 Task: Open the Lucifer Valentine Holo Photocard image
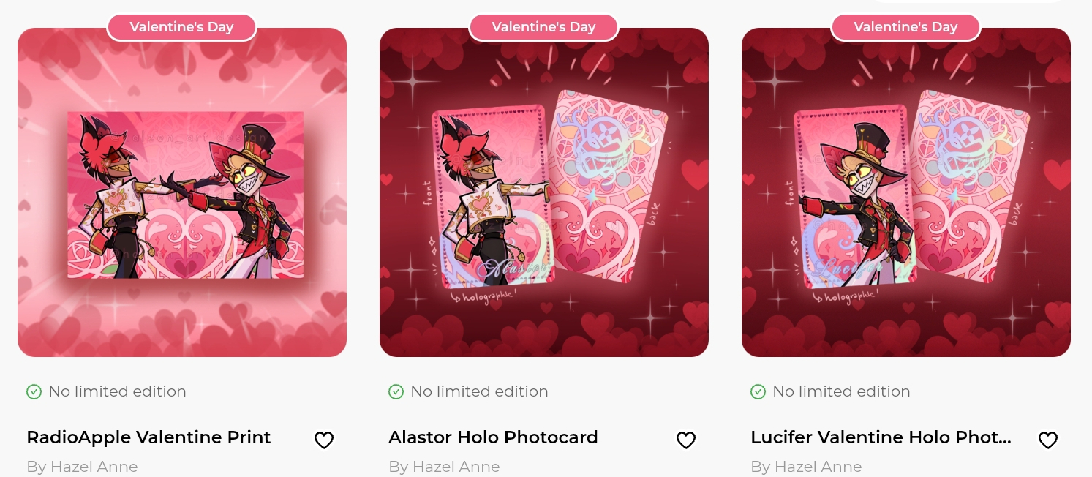pos(906,192)
